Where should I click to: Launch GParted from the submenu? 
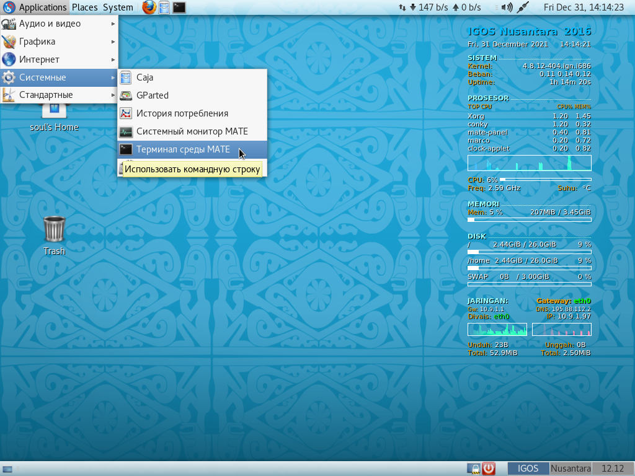pyautogui.click(x=192, y=95)
